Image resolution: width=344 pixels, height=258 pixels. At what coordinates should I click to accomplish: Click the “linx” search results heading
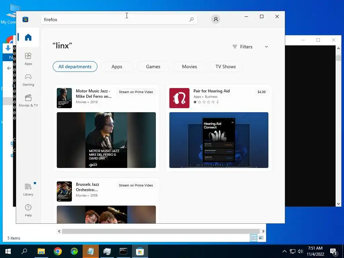(x=62, y=46)
